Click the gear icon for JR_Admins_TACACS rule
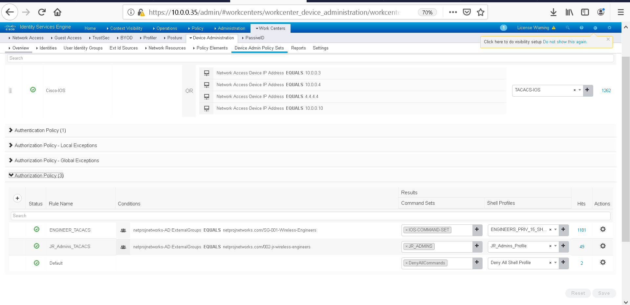Viewport: 630px width, 305px height. click(603, 246)
